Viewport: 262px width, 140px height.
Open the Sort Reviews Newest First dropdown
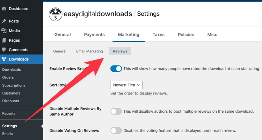pos(126,85)
